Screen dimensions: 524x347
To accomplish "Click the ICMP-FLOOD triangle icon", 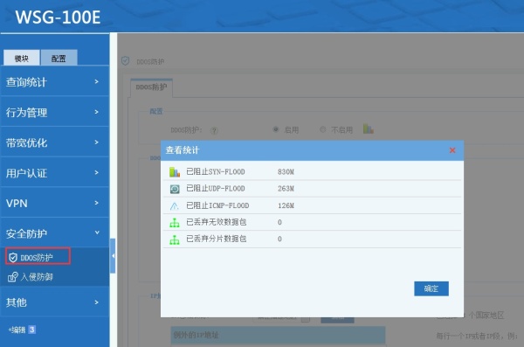I will (175, 205).
